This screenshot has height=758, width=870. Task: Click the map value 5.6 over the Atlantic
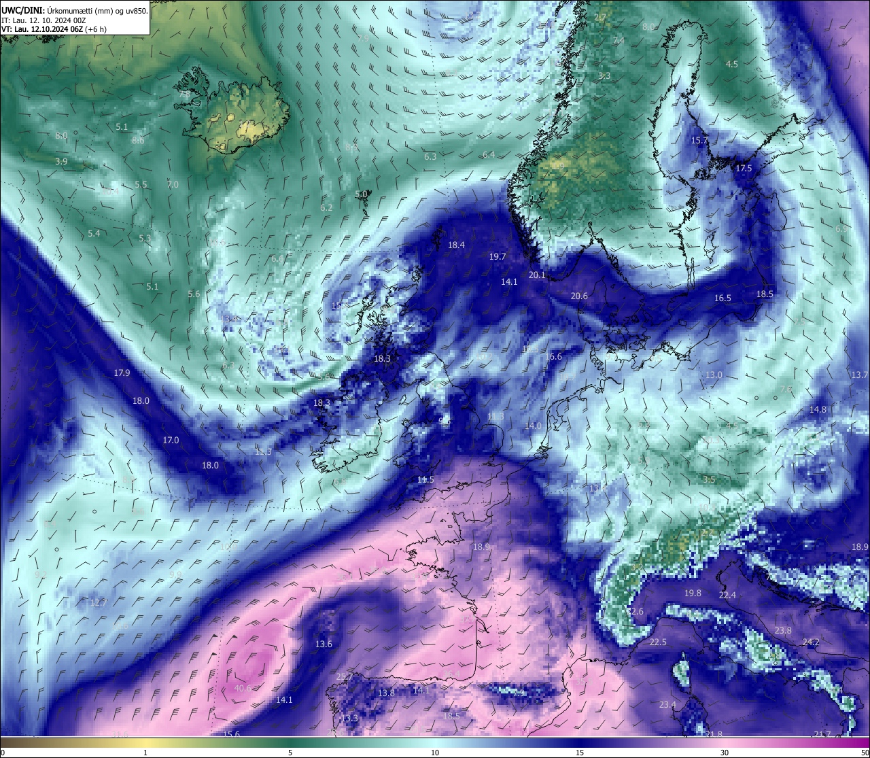tap(194, 294)
